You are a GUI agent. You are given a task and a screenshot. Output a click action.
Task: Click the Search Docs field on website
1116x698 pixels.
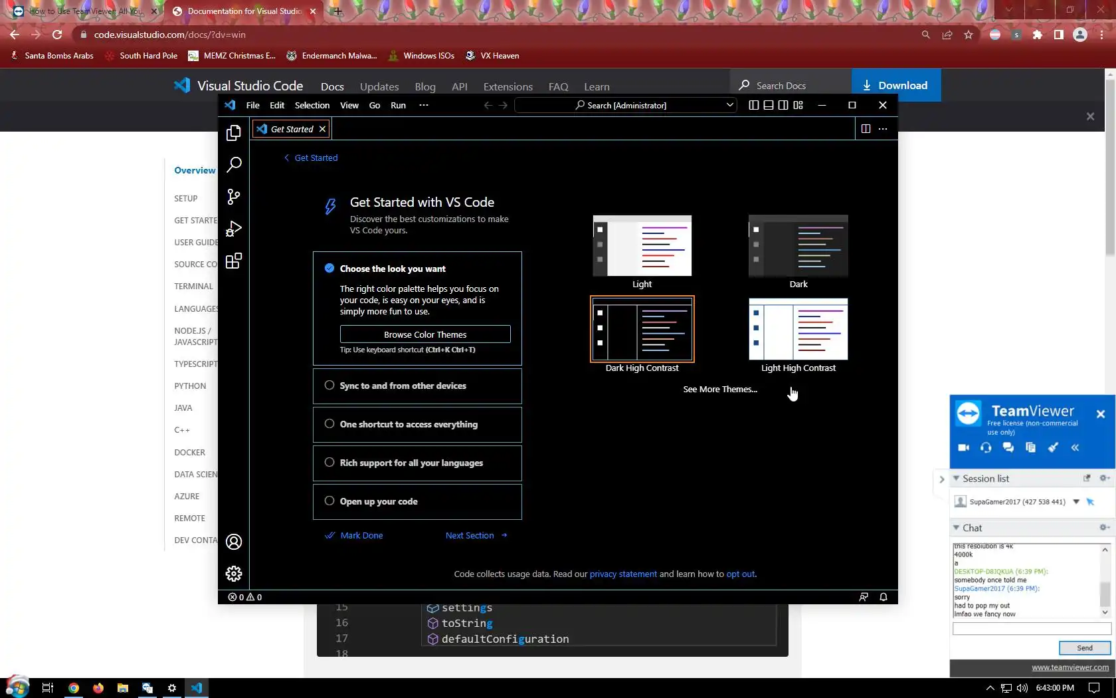point(790,85)
